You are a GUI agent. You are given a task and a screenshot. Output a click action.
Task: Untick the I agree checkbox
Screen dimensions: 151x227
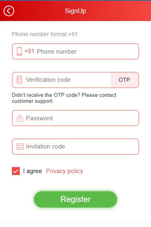(x=16, y=171)
